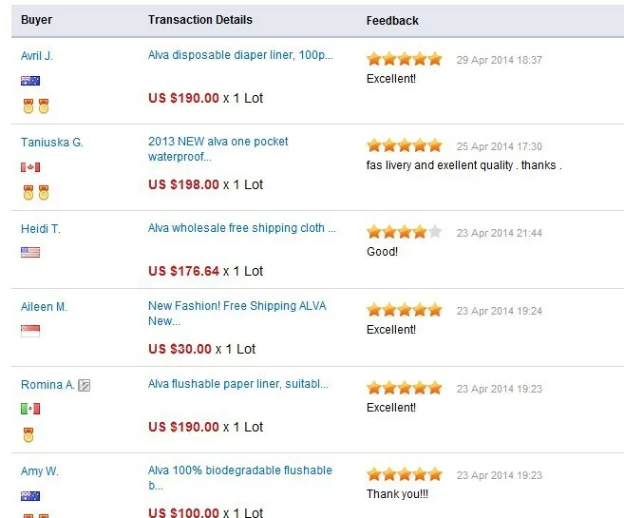
Task: Open the Alva wholesale free shipping cloth listing
Action: point(242,228)
